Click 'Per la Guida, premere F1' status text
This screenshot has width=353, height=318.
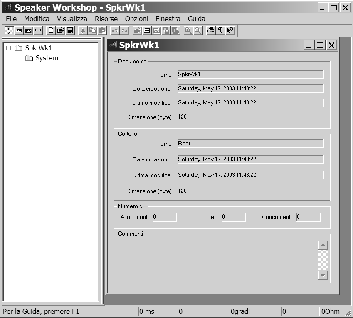(41, 311)
